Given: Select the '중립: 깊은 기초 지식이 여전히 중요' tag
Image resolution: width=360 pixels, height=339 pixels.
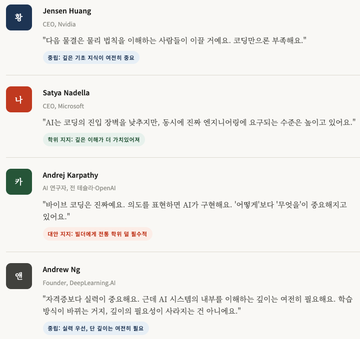Looking at the screenshot, I should pos(91,57).
